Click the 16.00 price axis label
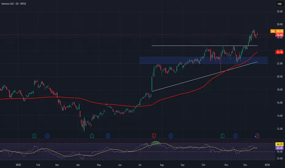This screenshot has width=285, height=168. (x=279, y=103)
